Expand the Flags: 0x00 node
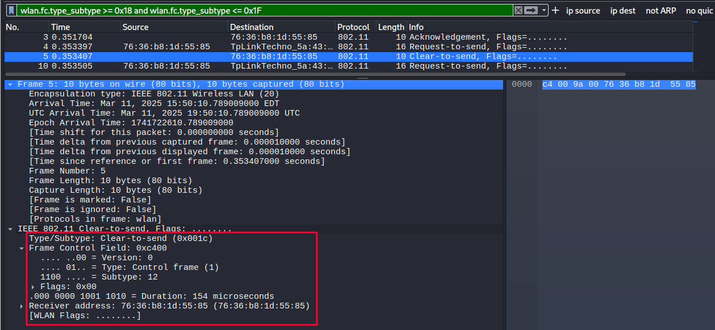Image resolution: width=715 pixels, height=330 pixels. [x=34, y=287]
